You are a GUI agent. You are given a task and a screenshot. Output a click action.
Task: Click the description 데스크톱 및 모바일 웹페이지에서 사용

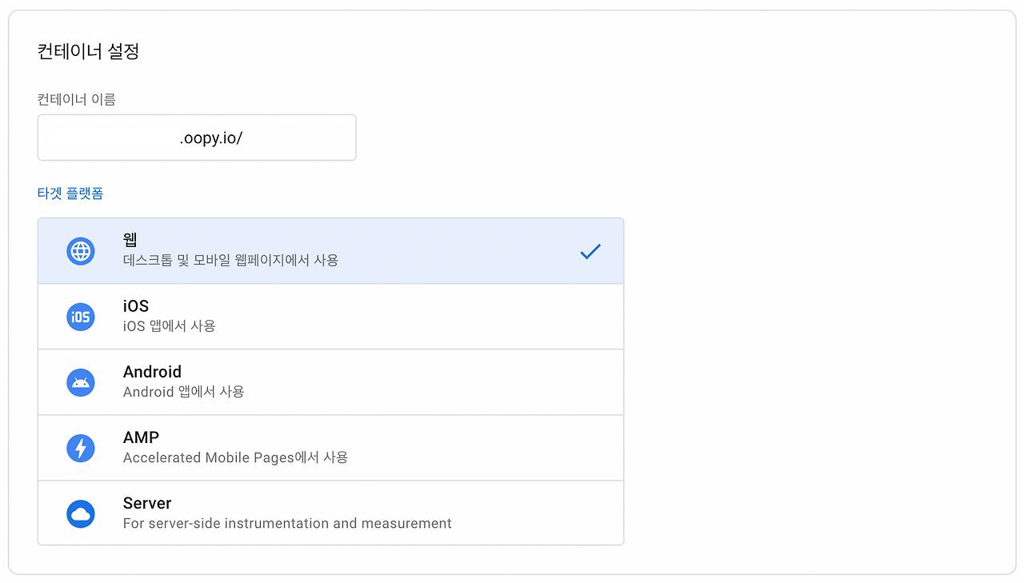coord(230,260)
